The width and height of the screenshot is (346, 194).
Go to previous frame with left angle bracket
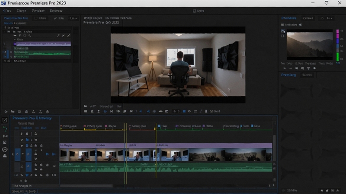[175, 111]
